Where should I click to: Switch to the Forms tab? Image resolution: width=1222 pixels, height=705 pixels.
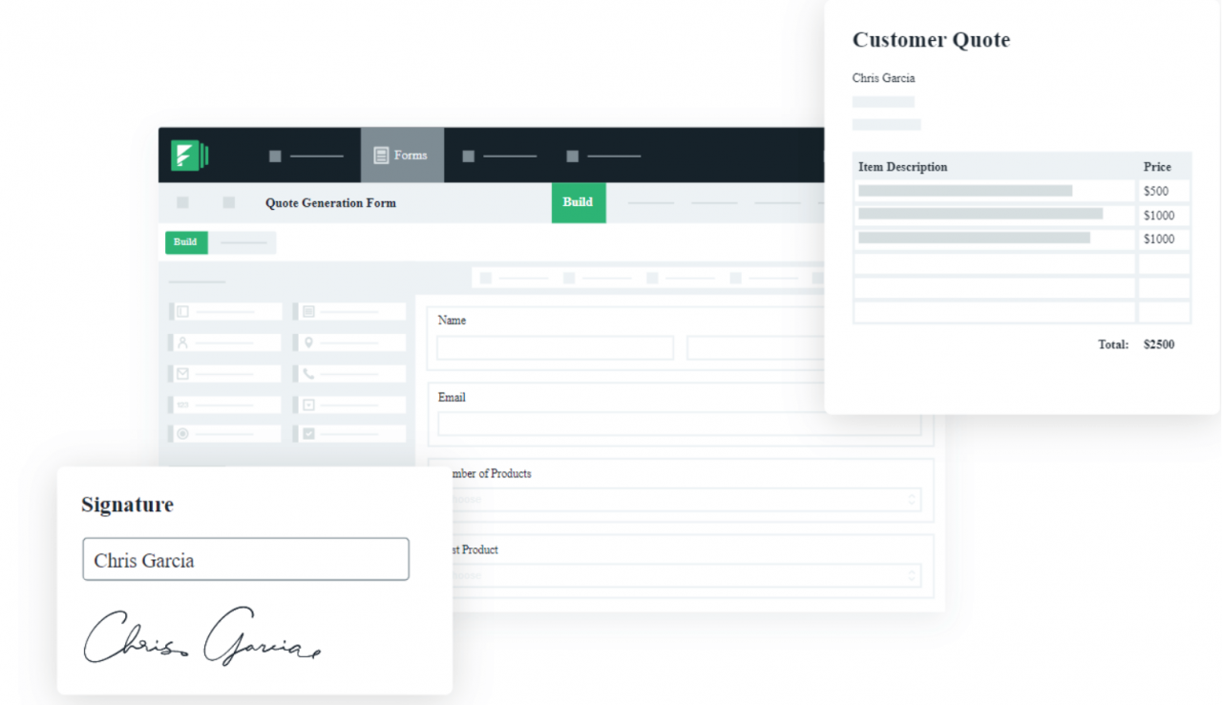click(402, 155)
